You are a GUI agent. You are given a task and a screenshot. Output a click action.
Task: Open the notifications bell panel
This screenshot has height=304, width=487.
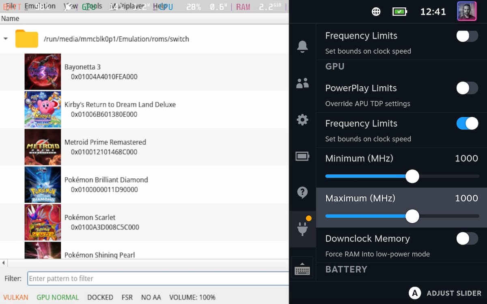[302, 47]
